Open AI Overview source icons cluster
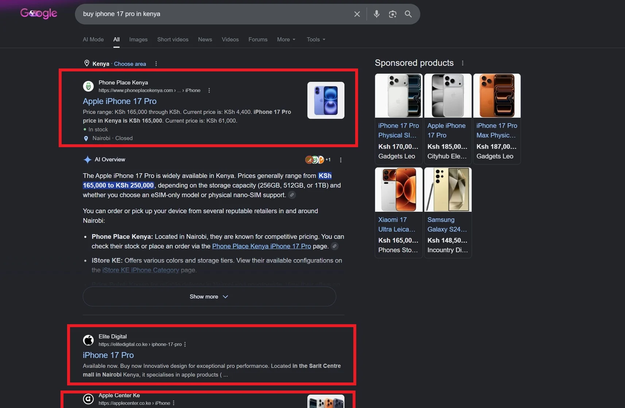This screenshot has width=625, height=408. (x=318, y=160)
